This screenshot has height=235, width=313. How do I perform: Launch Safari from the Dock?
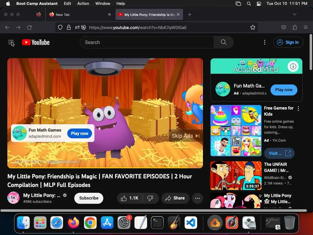click(x=57, y=222)
